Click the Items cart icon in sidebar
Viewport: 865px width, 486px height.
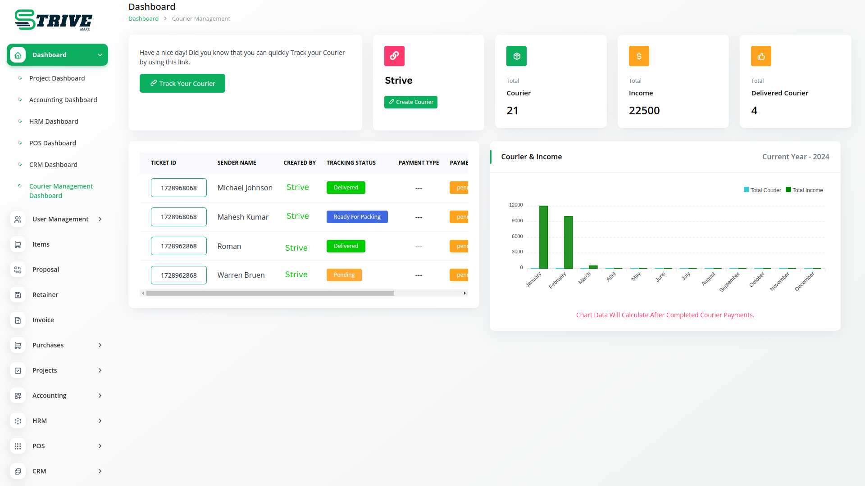coord(18,244)
